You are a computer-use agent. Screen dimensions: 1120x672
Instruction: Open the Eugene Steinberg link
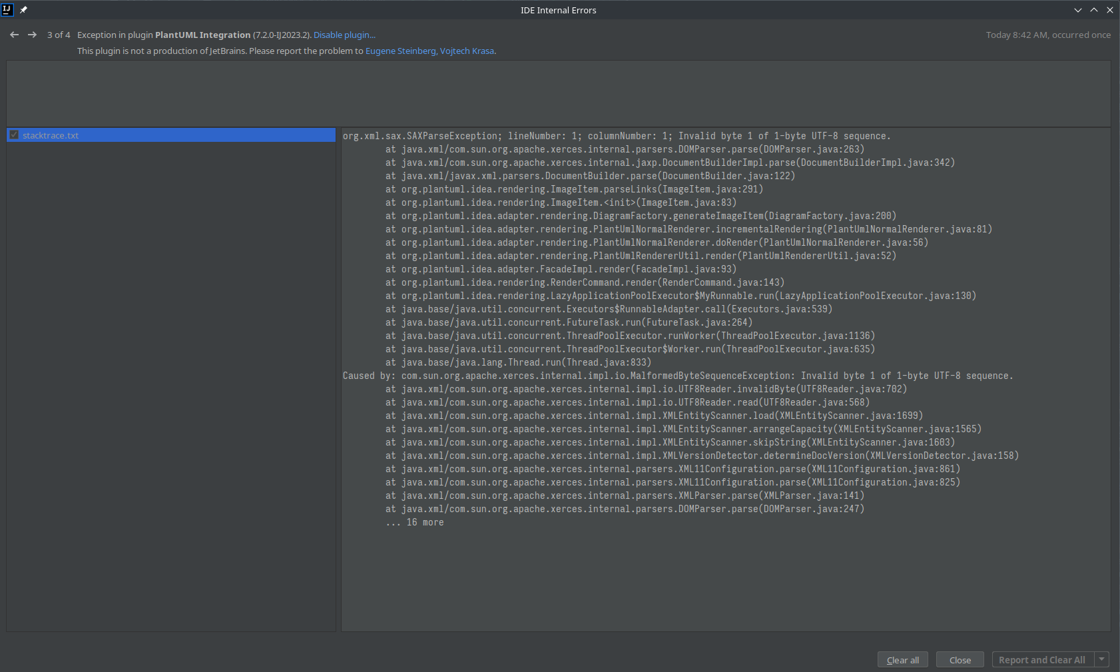point(400,51)
